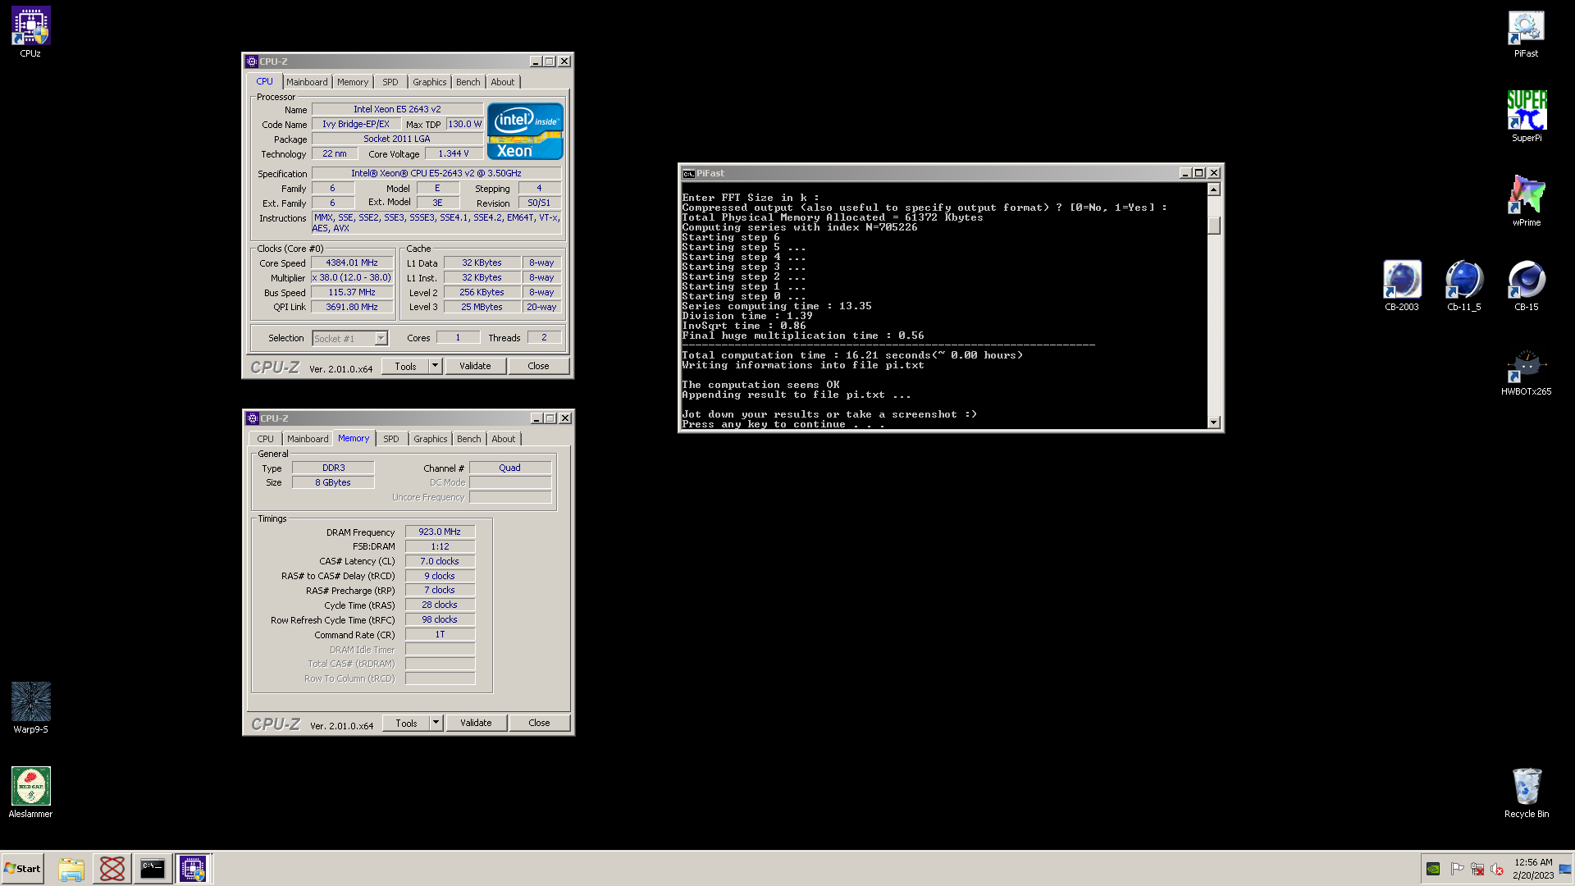Open Graphics tab in top CPU-Z window
Image resolution: width=1575 pixels, height=886 pixels.
click(430, 82)
